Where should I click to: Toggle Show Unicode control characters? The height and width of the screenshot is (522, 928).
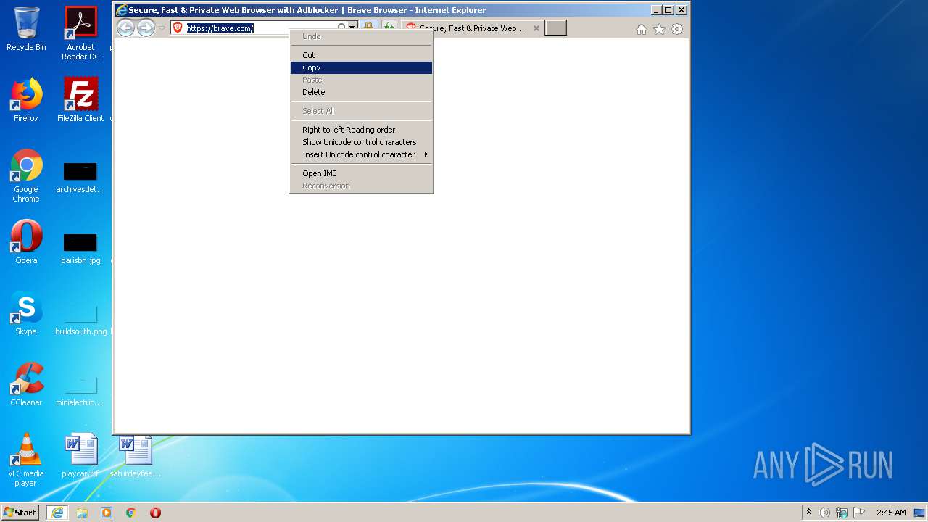tap(361, 142)
